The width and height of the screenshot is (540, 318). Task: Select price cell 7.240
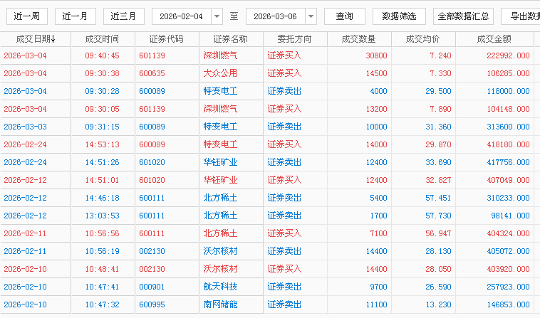click(x=440, y=55)
